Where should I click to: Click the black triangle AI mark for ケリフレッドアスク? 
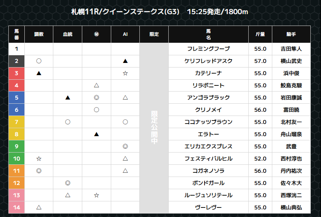[125, 61]
